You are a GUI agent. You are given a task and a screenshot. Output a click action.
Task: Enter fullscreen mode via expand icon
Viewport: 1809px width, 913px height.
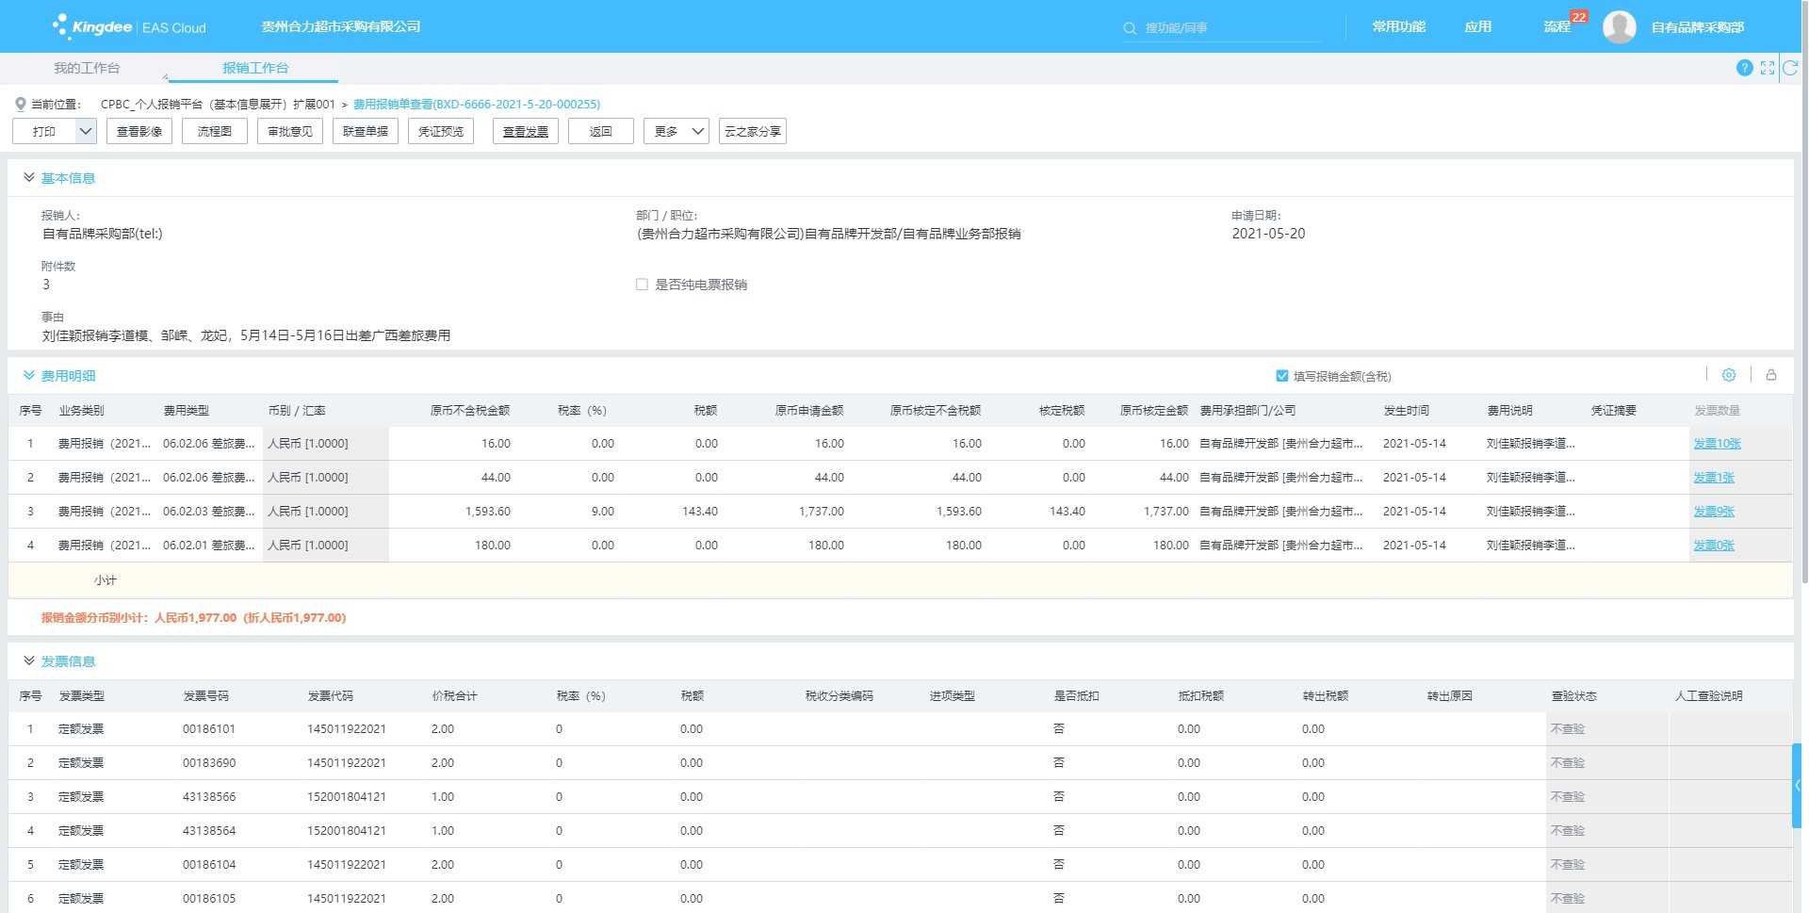click(1768, 68)
